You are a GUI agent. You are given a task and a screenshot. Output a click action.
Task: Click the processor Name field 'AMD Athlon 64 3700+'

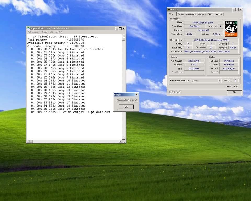point(203,23)
